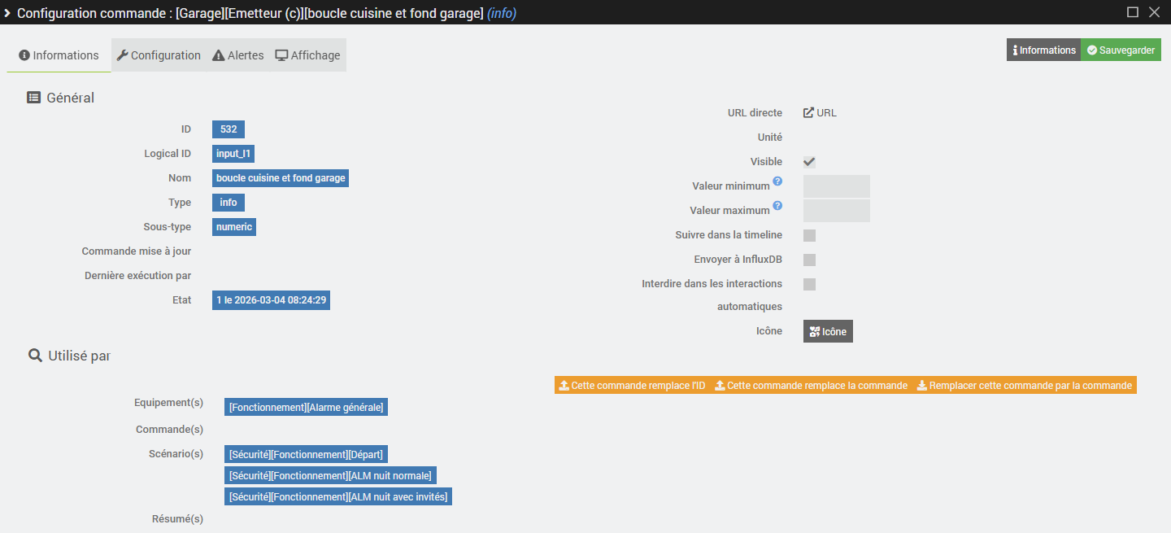Click the Icône picker button
This screenshot has height=533, width=1171.
coord(828,331)
